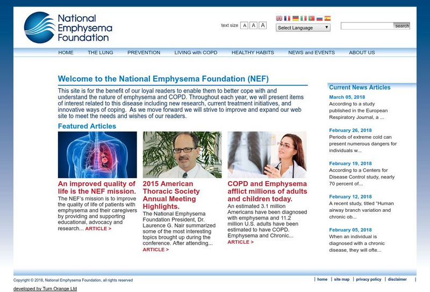Click the copyright 2018 footer text
The width and height of the screenshot is (430, 292).
[73, 280]
